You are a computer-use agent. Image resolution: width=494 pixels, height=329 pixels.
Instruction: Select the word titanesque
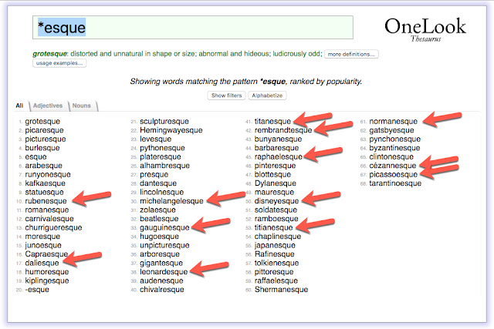click(272, 122)
